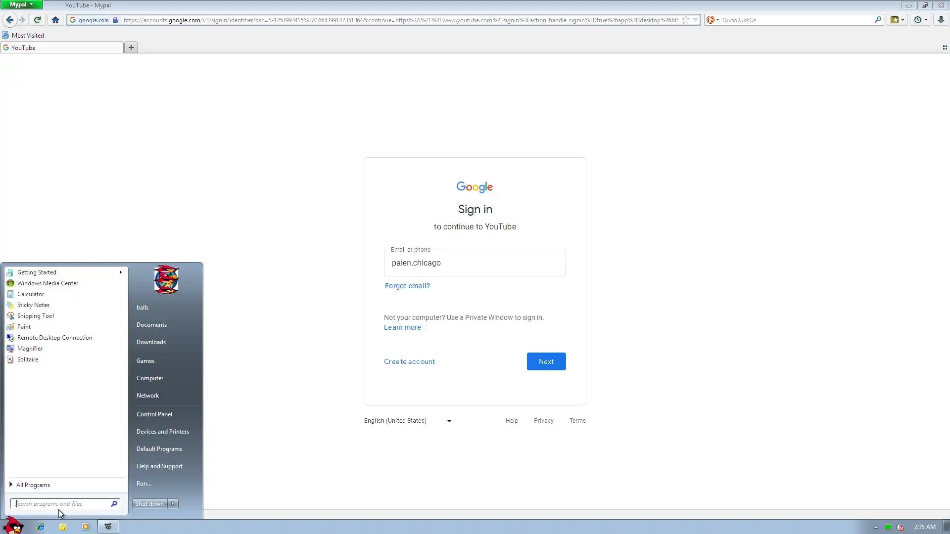This screenshot has width=950, height=534.
Task: Reload the current page
Action: pos(37,20)
